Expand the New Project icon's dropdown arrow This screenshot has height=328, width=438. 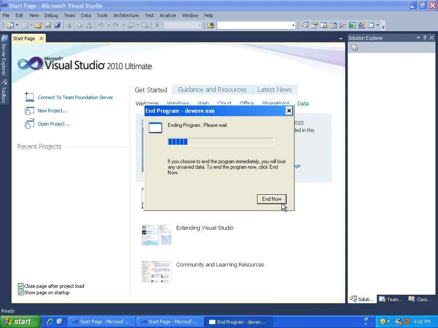(x=17, y=25)
